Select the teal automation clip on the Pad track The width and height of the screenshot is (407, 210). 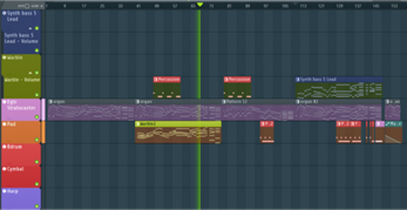click(x=393, y=132)
